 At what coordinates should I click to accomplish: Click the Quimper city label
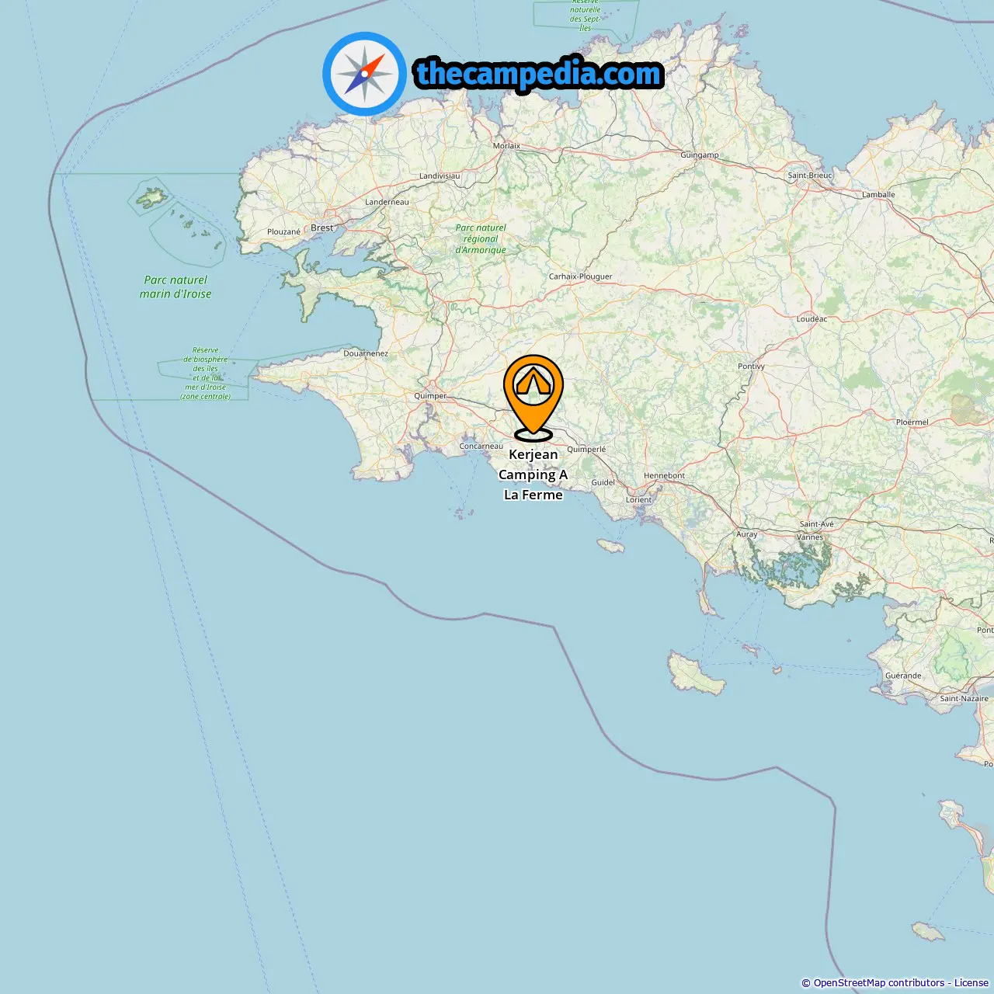[430, 396]
